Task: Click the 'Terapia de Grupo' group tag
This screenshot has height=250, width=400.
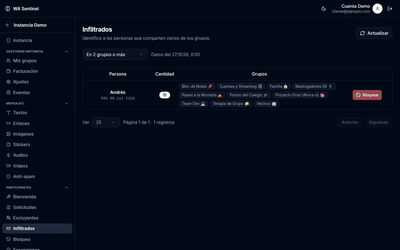Action: tap(231, 104)
